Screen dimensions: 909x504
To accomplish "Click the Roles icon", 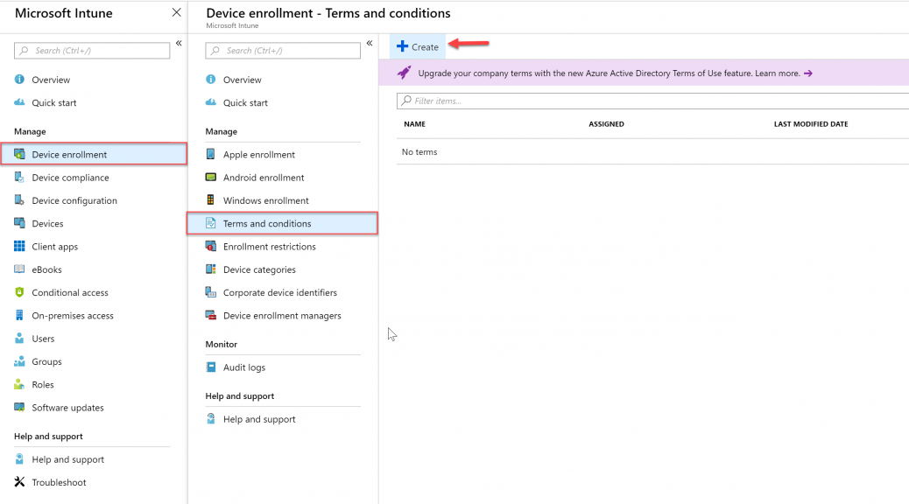I will coord(20,384).
